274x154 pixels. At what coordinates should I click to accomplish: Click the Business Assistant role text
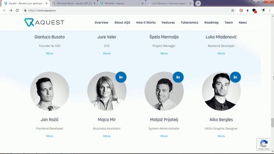coord(107,128)
